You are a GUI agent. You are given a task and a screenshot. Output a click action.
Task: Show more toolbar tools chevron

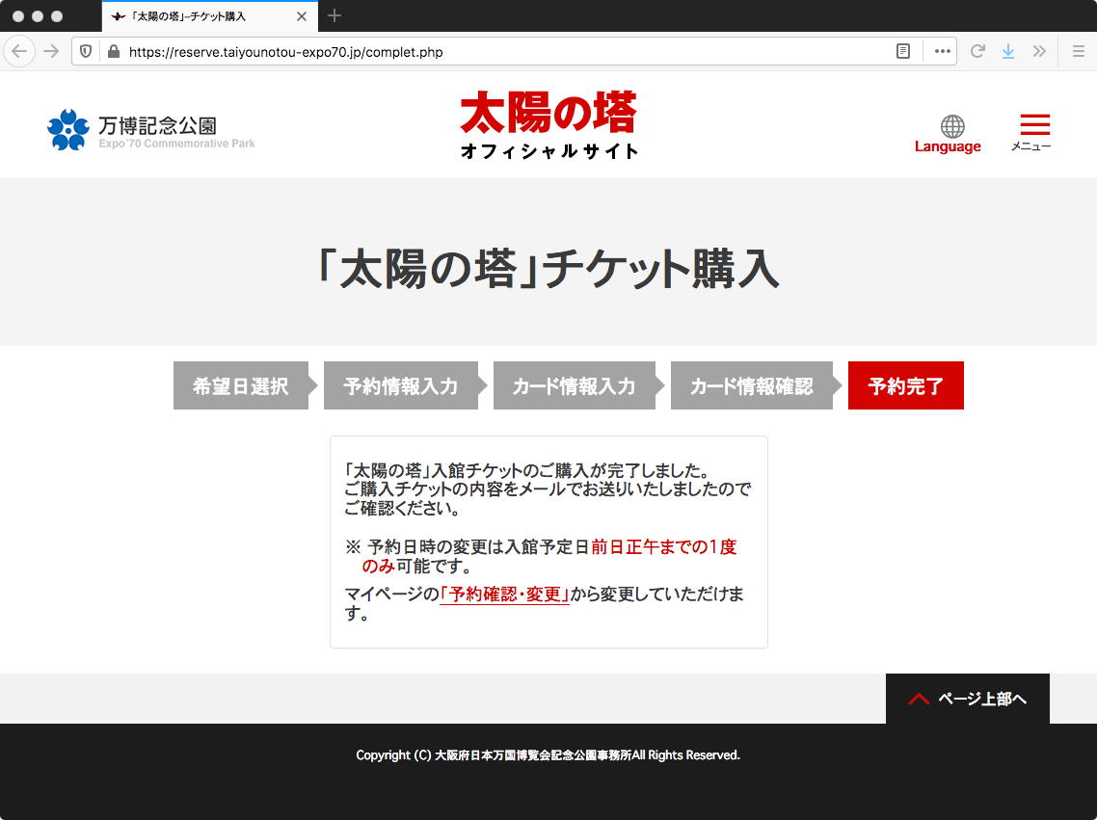[x=1039, y=51]
